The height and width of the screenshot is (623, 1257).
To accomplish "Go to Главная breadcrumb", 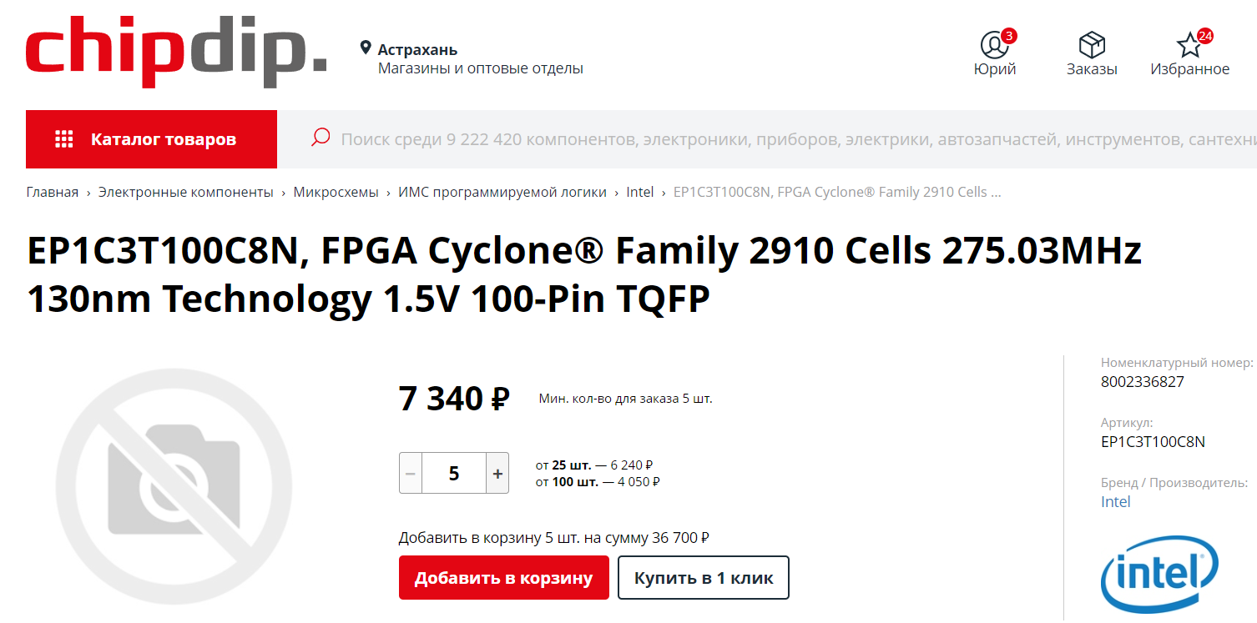I will click(52, 192).
